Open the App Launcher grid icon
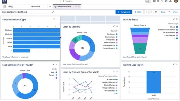180x101 pixels. (4, 7)
